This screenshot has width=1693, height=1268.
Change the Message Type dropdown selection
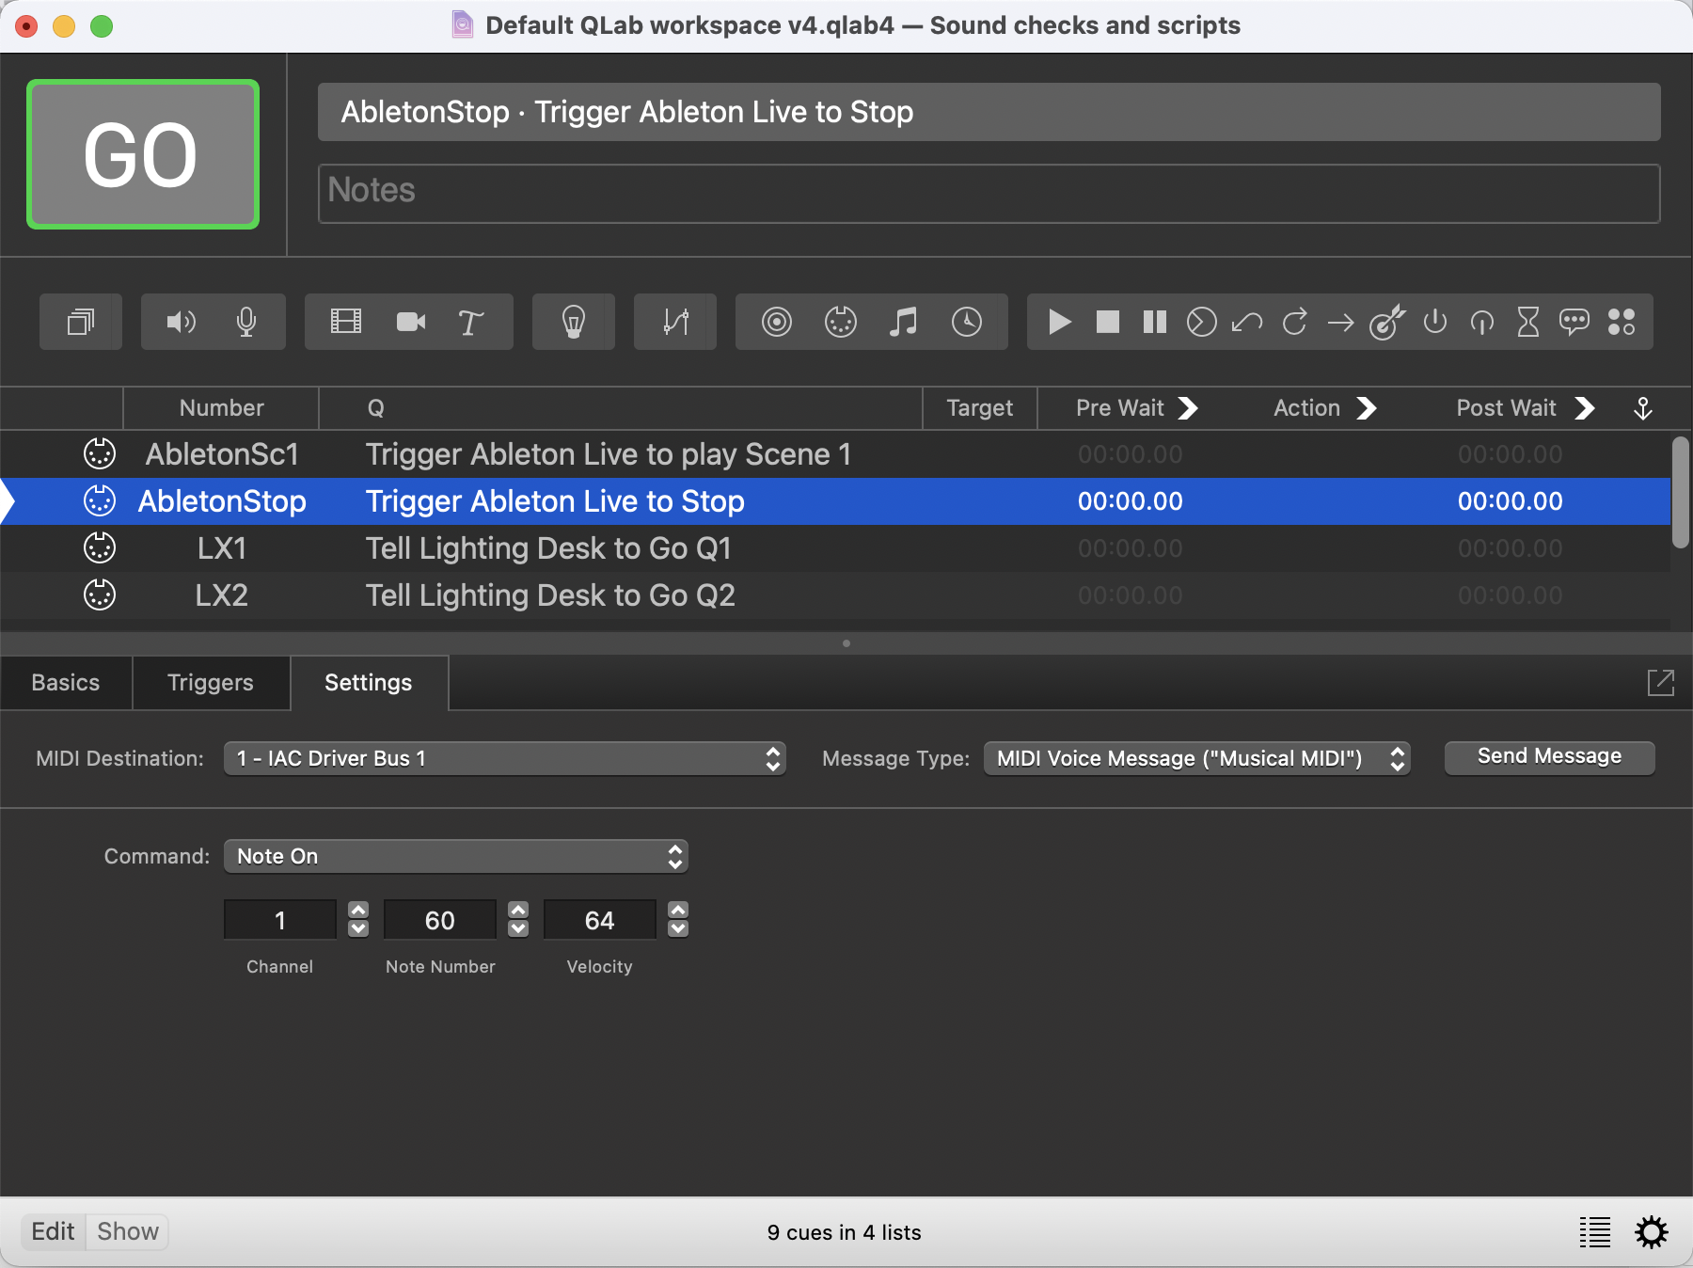coord(1195,758)
